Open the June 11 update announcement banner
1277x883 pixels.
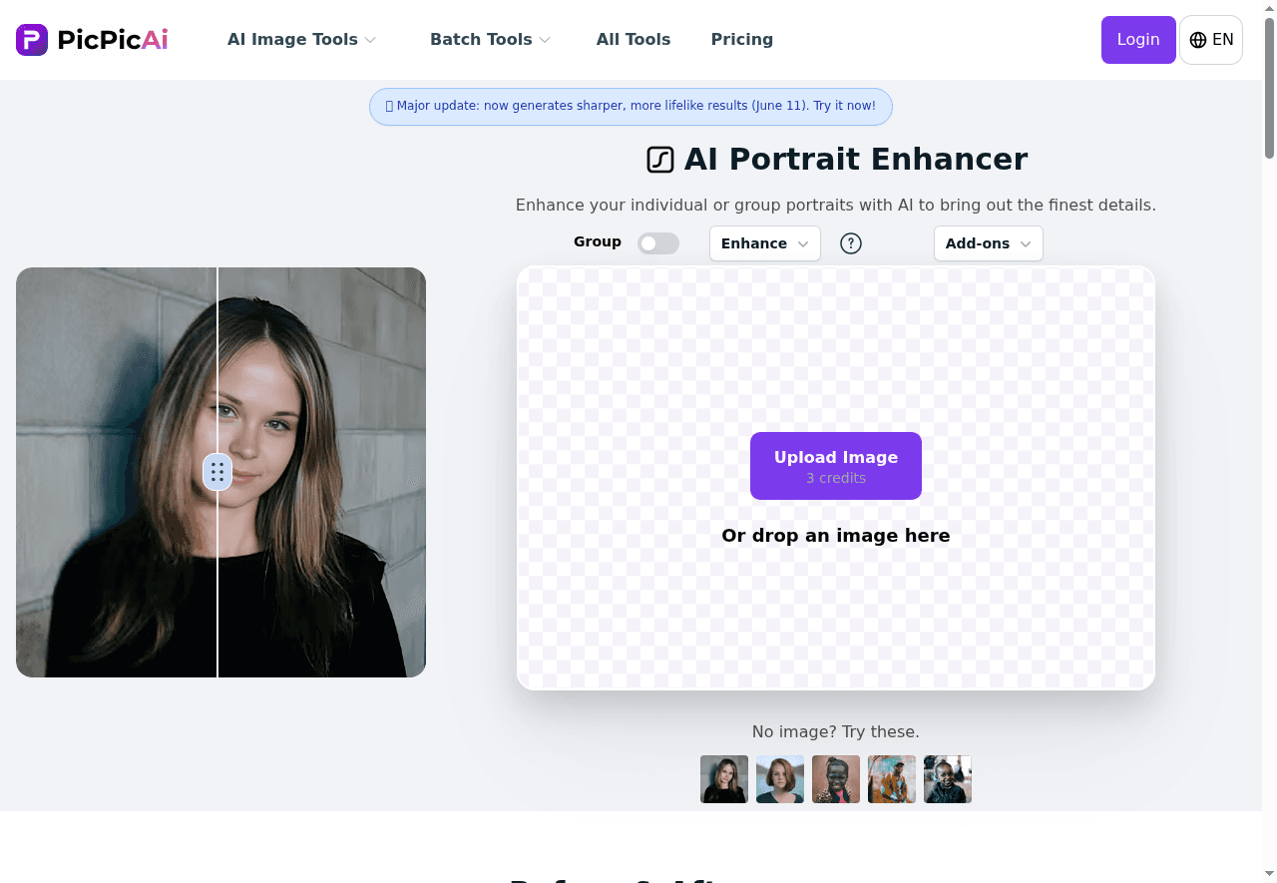(x=631, y=106)
